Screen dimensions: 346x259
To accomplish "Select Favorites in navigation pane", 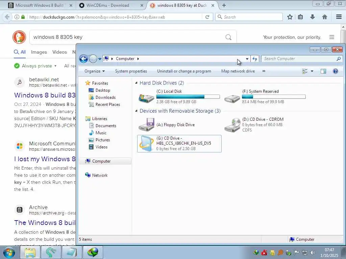I will pyautogui.click(x=100, y=83).
